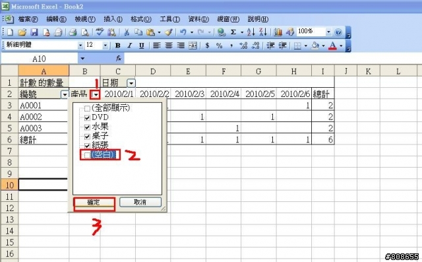Click cell A0002 in column A
This screenshot has height=262, width=422.
pos(44,117)
